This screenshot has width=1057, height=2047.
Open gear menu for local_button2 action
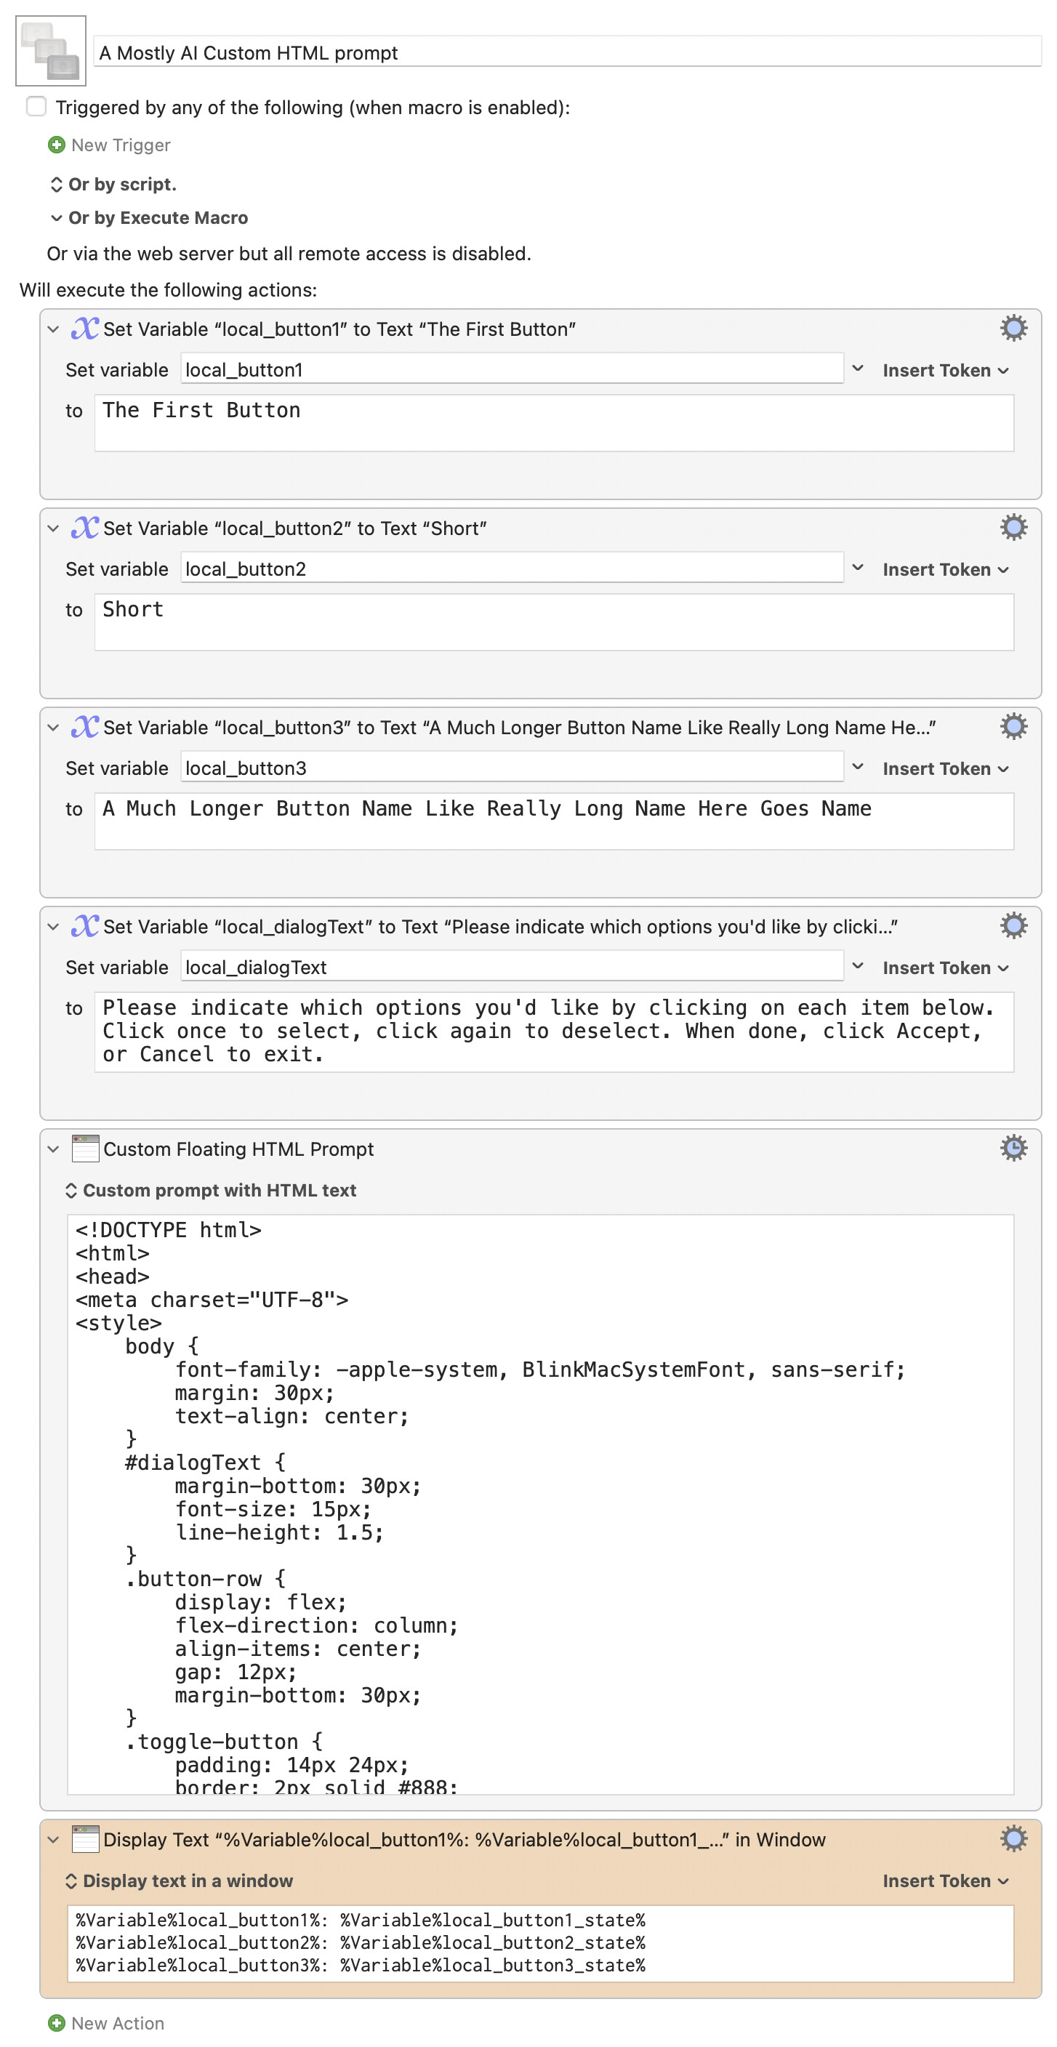tap(1013, 528)
